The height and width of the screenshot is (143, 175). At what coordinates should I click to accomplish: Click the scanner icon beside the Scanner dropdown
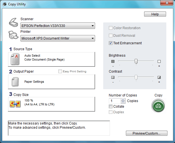[x=13, y=22]
